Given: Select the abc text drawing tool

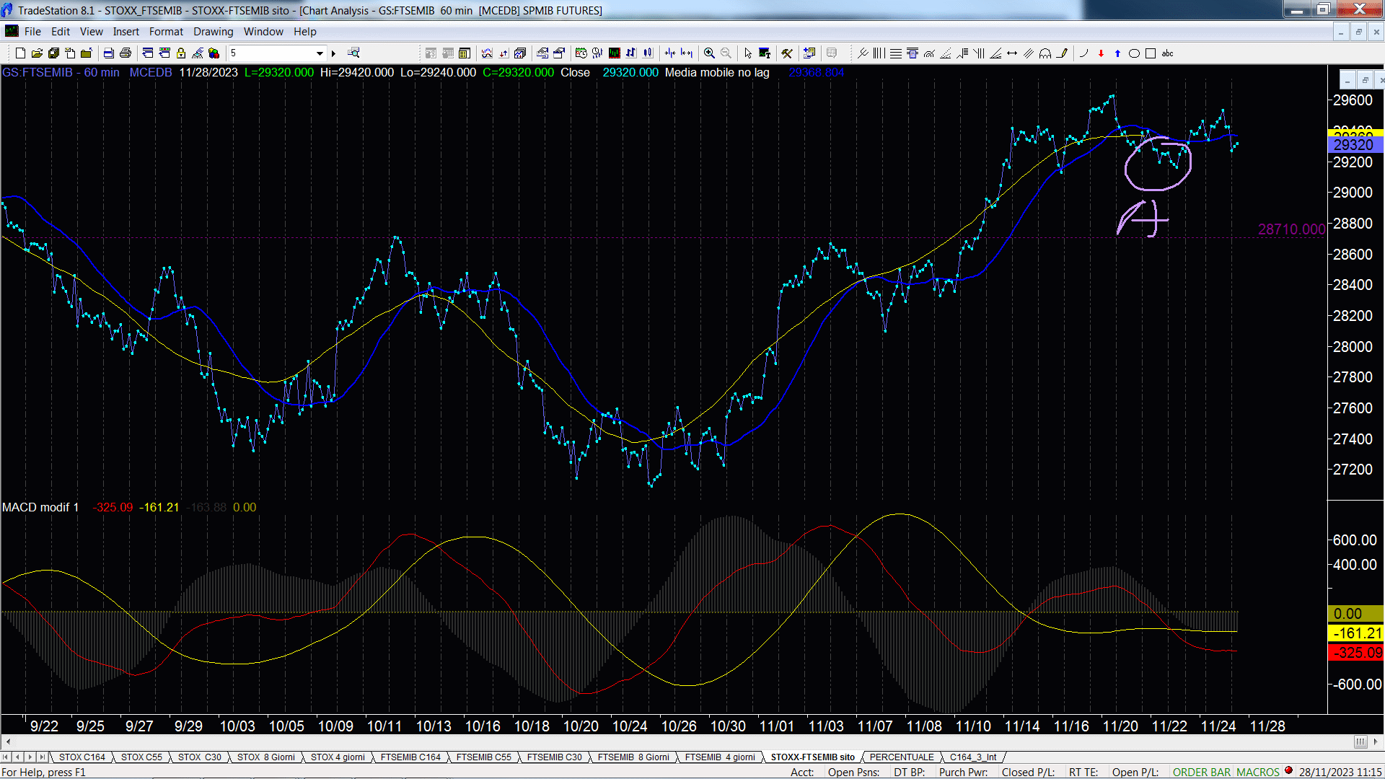Looking at the screenshot, I should coord(1167,53).
